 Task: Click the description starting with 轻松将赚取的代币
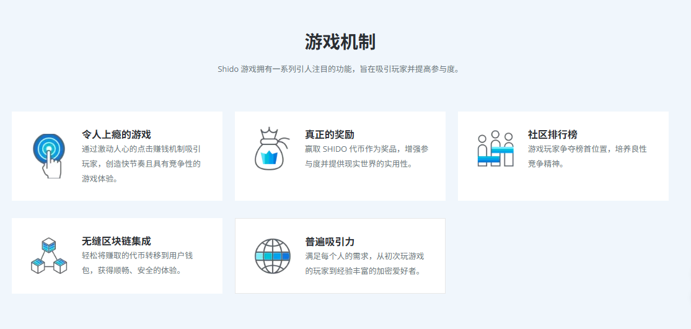(138, 256)
